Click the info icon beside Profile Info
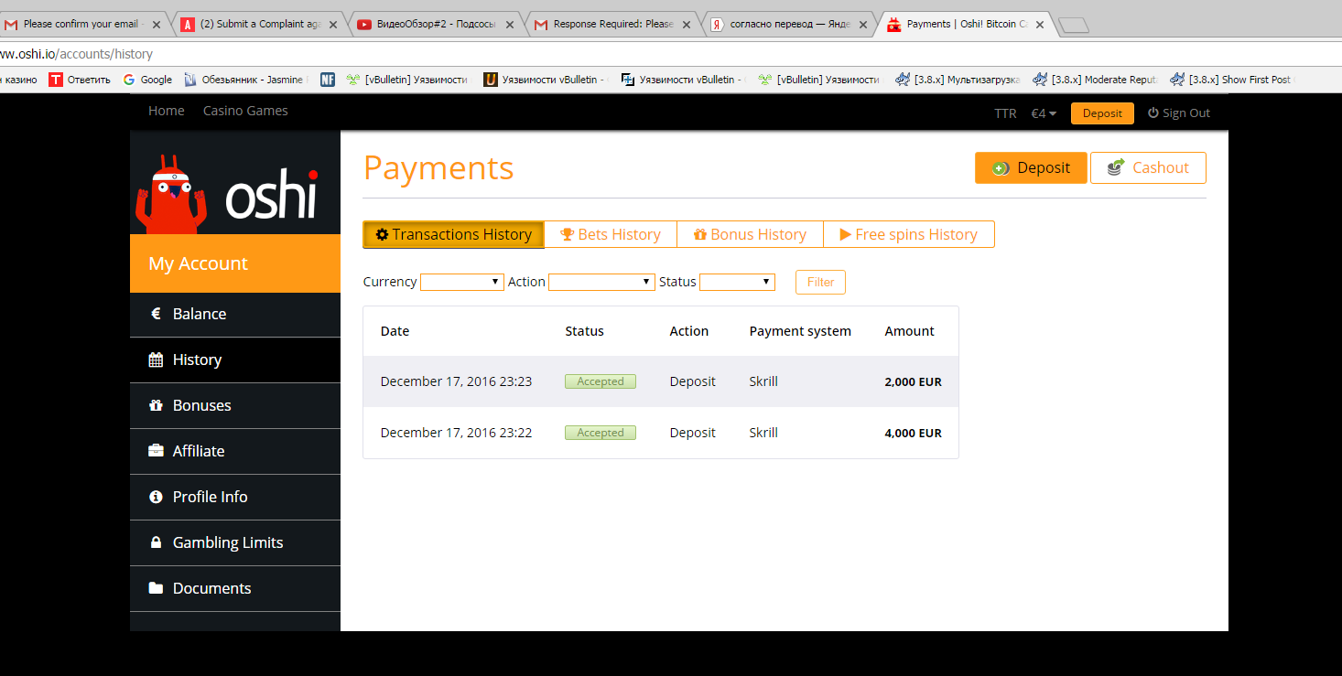1342x676 pixels. coord(156,497)
